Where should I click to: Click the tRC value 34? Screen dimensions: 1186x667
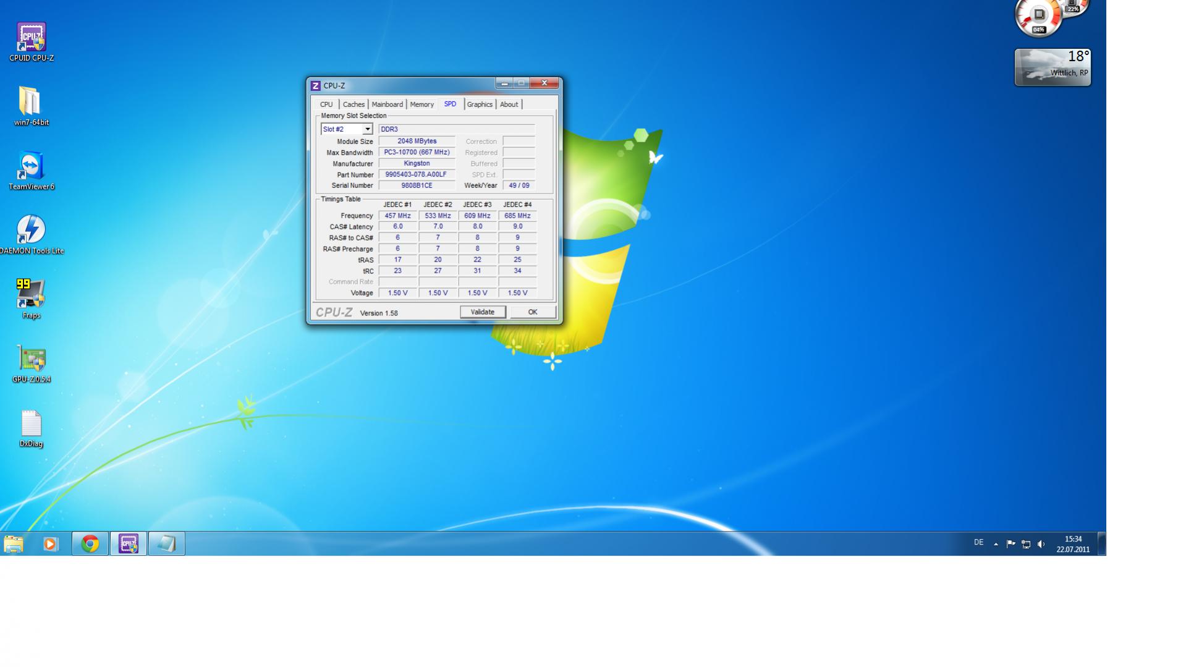tap(518, 271)
